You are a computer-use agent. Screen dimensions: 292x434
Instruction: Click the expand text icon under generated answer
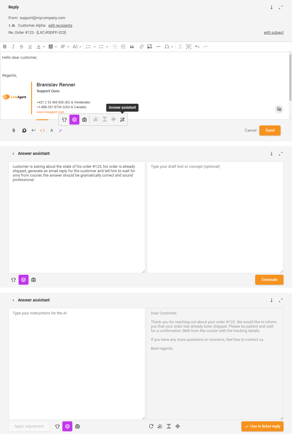(x=169, y=426)
